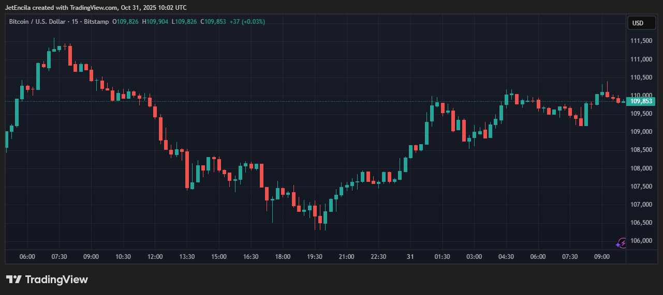
Task: Click the header open value O109,826
Action: 125,22
